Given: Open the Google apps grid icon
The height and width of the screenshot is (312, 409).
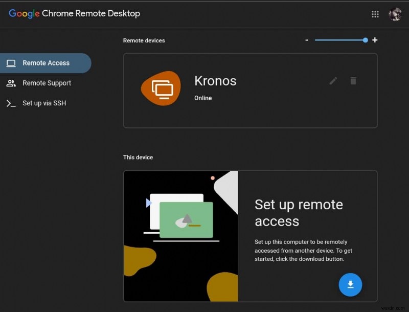Looking at the screenshot, I should click(x=375, y=14).
